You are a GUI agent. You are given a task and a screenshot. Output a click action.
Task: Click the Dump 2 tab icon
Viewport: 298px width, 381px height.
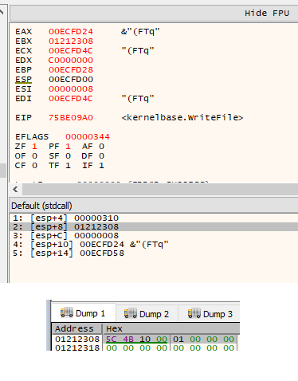(131, 313)
